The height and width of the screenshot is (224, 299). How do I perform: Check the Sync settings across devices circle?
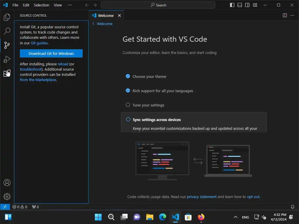tap(128, 119)
